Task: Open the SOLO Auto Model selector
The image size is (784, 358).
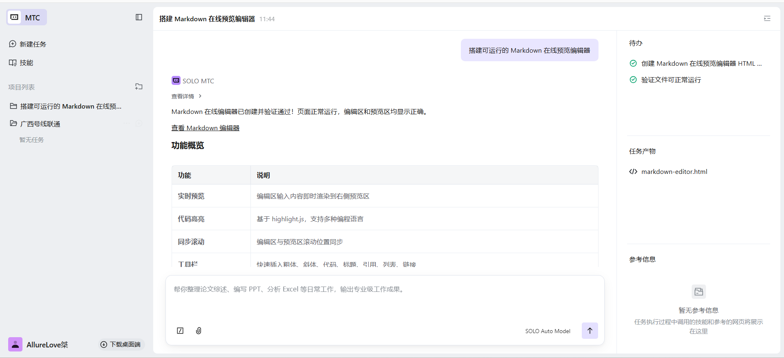Action: pyautogui.click(x=547, y=331)
